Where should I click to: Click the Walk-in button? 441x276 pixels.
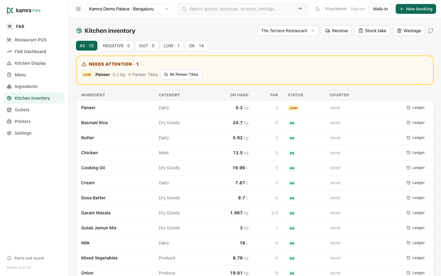380,9
